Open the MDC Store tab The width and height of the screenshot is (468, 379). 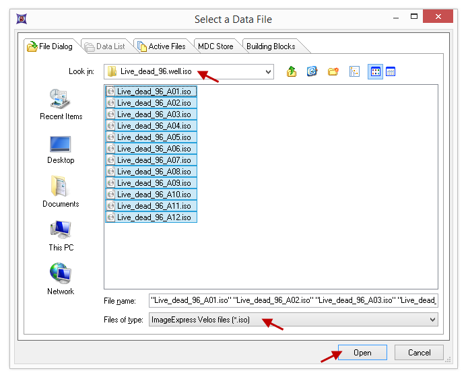215,46
